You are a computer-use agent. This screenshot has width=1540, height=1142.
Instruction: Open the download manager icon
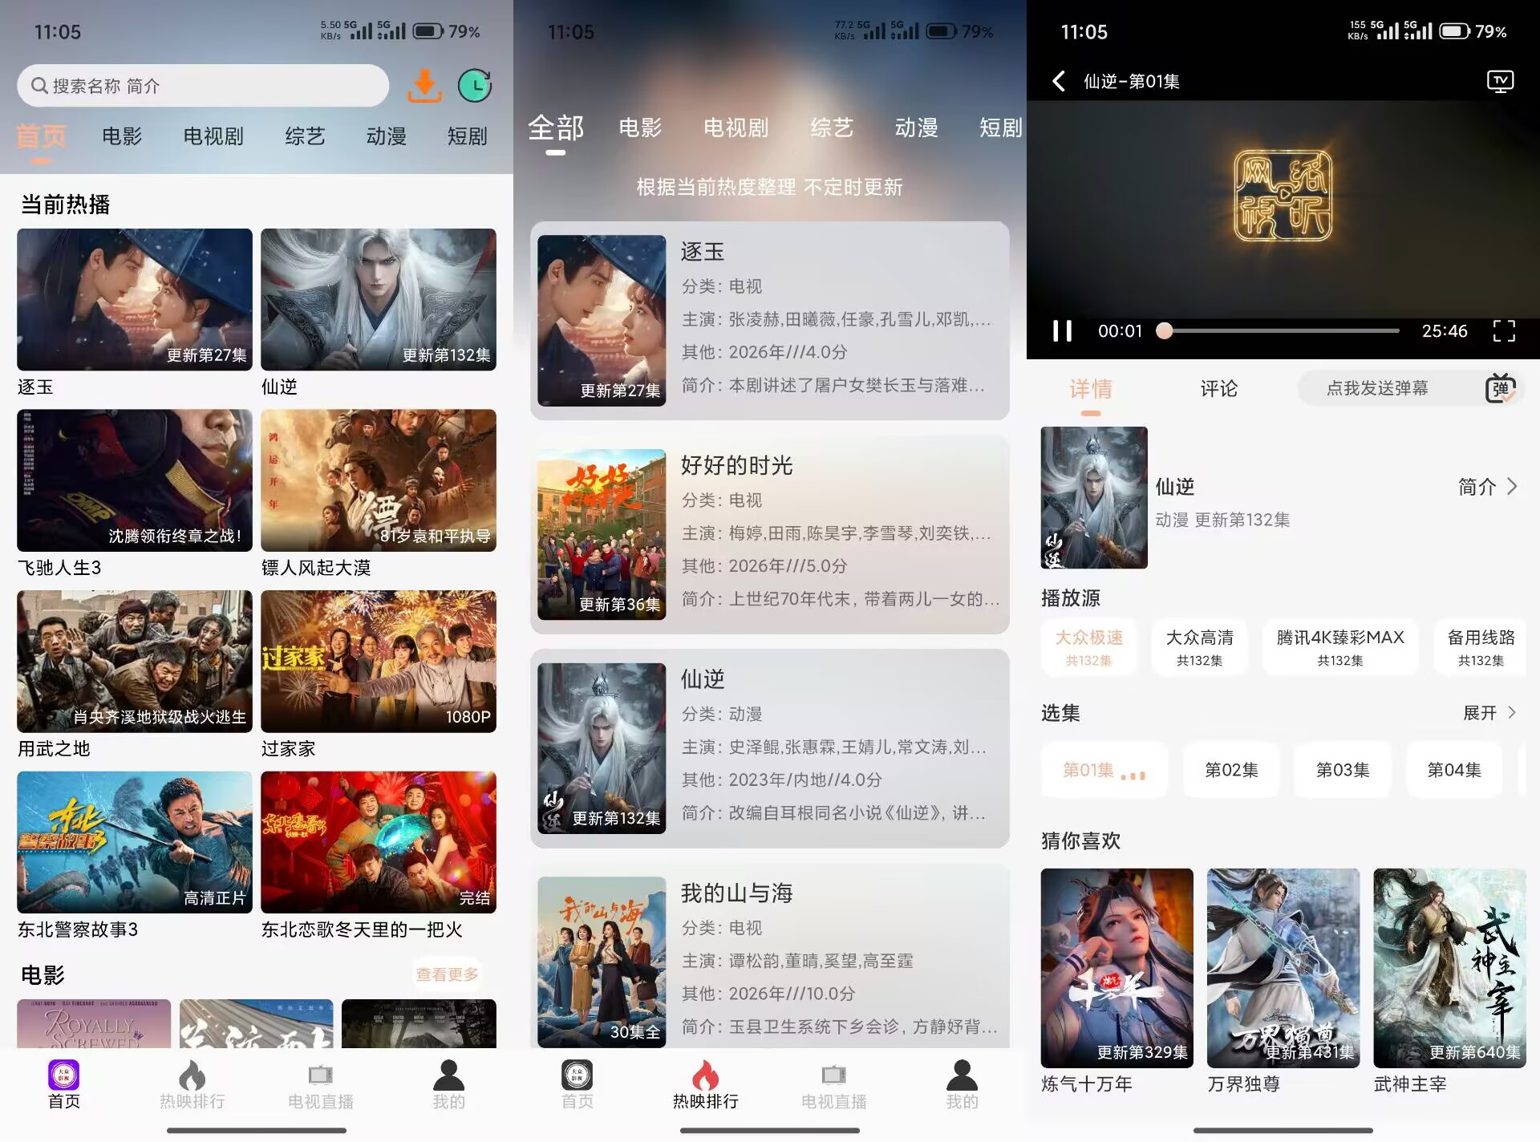425,86
